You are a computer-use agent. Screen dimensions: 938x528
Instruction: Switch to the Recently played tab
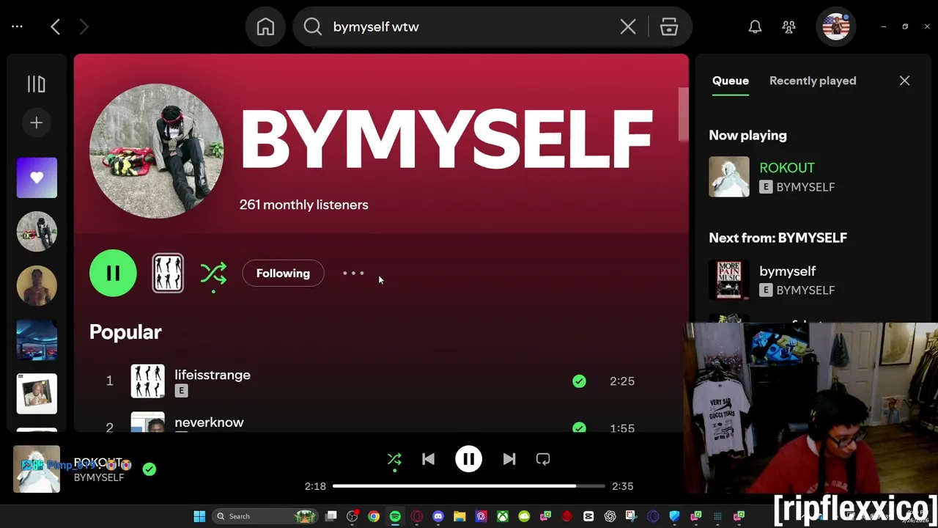[813, 81]
